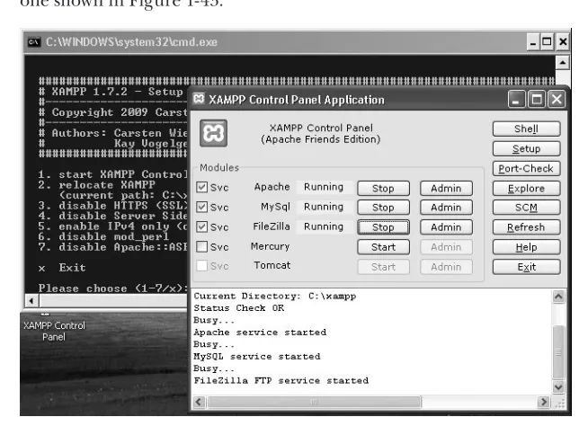Image resolution: width=579 pixels, height=426 pixels.
Task: Click the Refresh button
Action: 526,227
